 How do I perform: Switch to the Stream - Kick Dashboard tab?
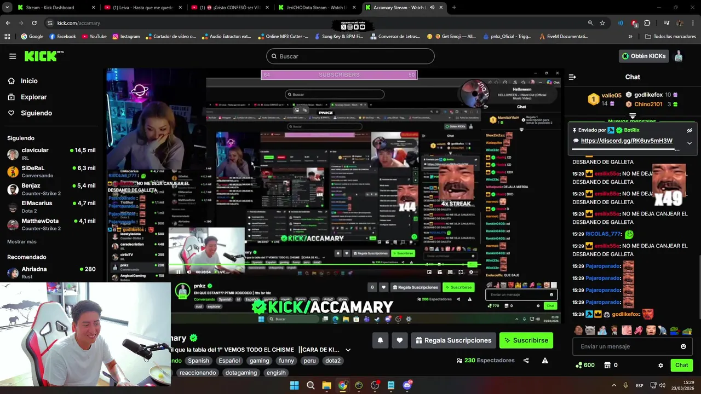56,8
